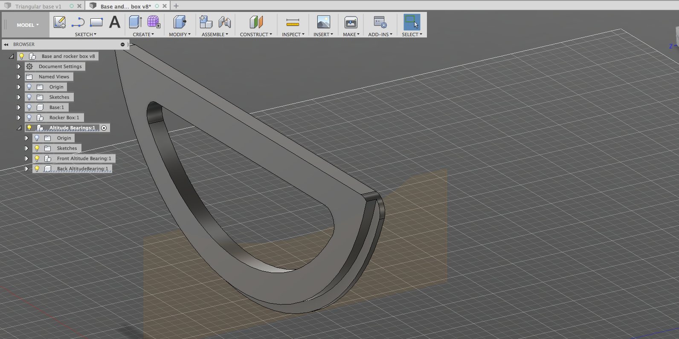Viewport: 679px width, 339px height.
Task: Select the Rectangle sketch tool
Action: (x=96, y=22)
